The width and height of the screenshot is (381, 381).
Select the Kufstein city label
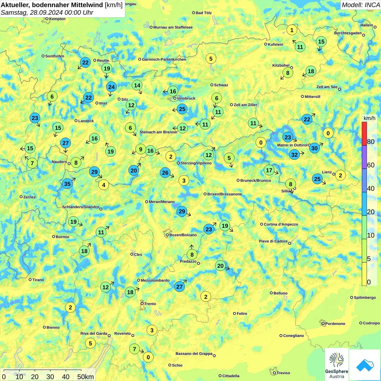(275, 44)
